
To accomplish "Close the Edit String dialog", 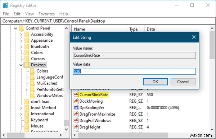I will [194, 37].
